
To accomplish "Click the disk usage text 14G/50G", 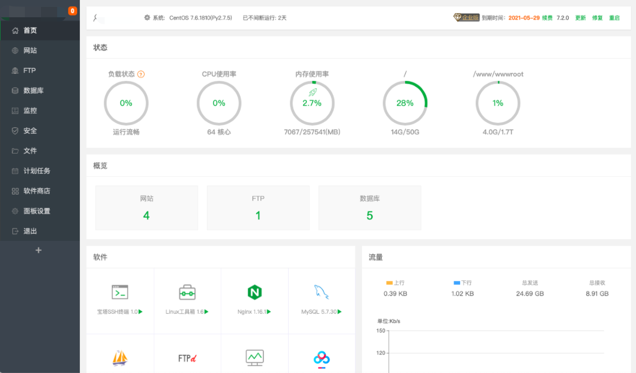I will click(x=405, y=132).
